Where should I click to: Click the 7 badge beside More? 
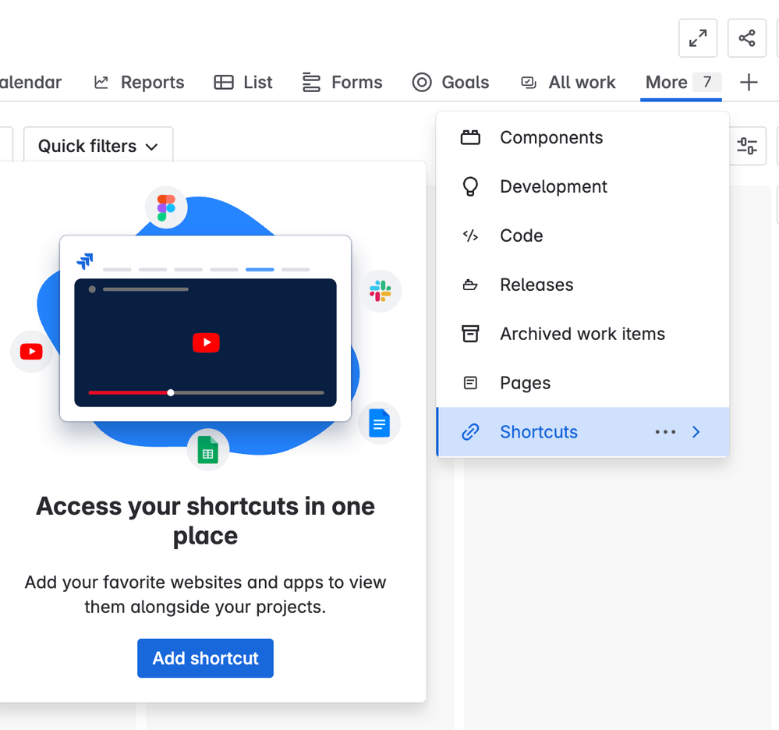point(706,82)
